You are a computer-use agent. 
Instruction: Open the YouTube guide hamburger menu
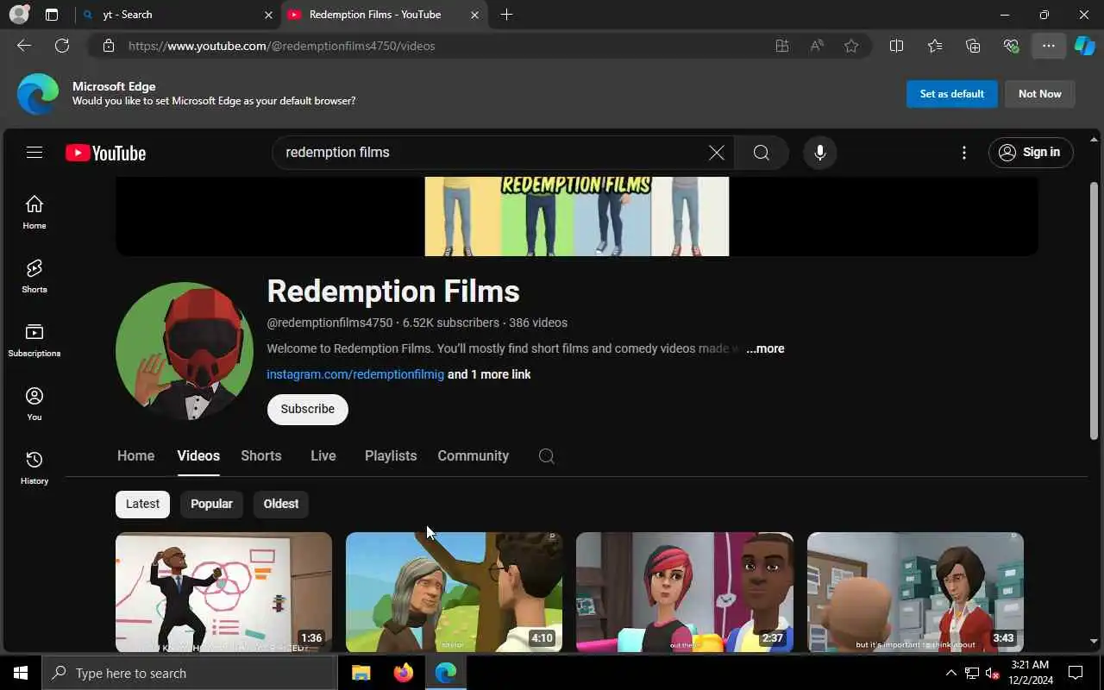[x=34, y=153]
